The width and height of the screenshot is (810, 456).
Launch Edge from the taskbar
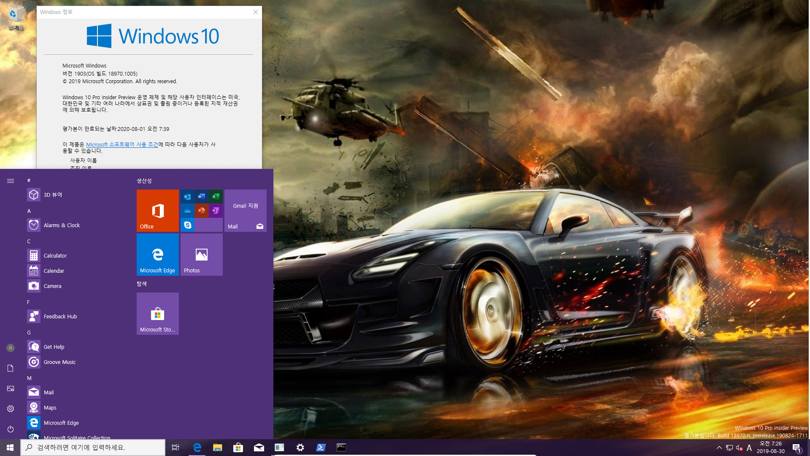197,448
